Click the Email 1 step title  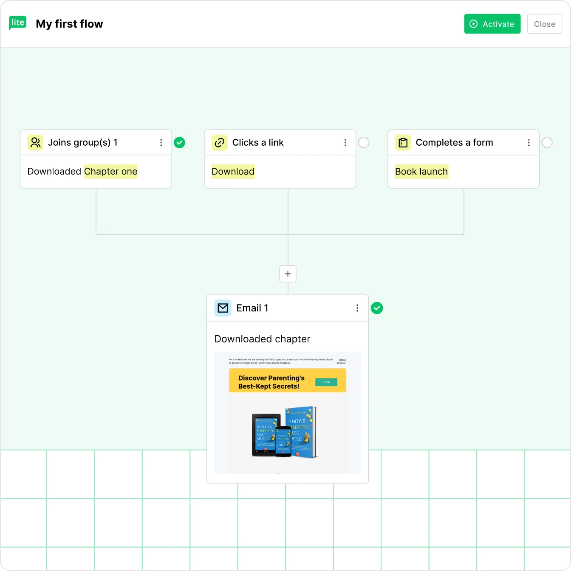252,308
